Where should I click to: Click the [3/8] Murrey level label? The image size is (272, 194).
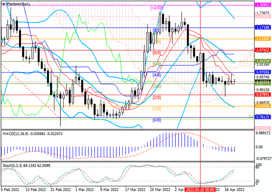(x=157, y=86)
